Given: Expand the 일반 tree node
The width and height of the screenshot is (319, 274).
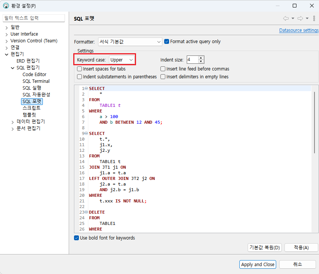Looking at the screenshot, I should pos(6,28).
